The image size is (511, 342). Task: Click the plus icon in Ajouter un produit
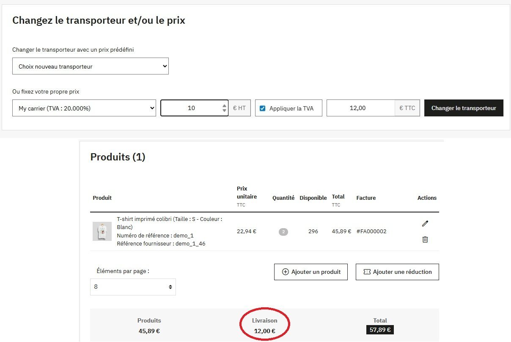click(285, 272)
